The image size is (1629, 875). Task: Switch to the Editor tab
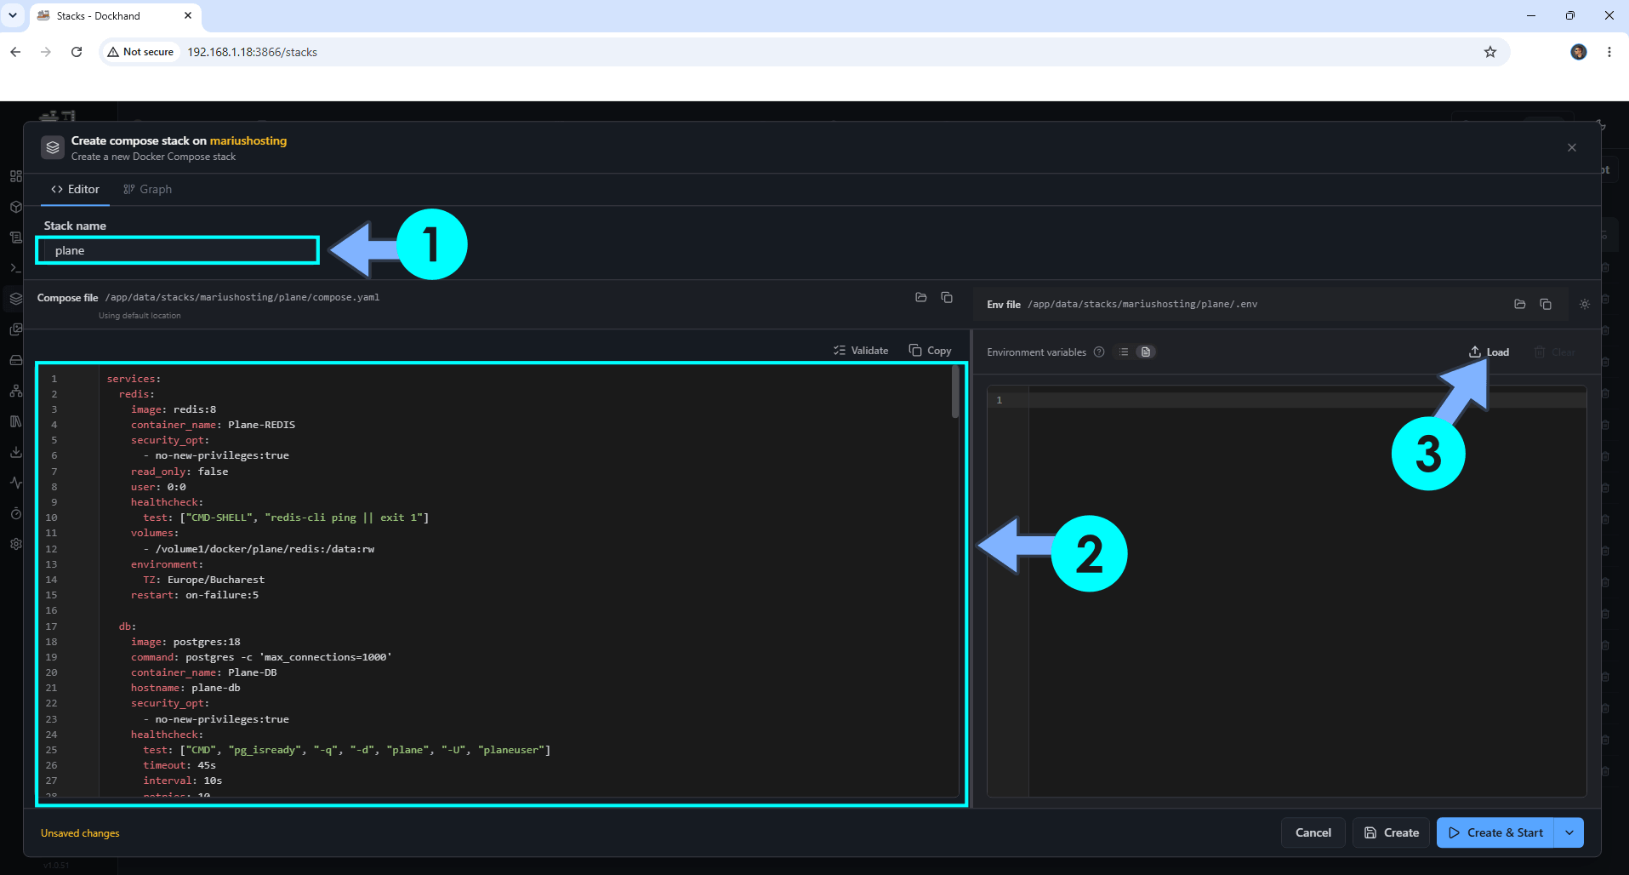click(75, 189)
